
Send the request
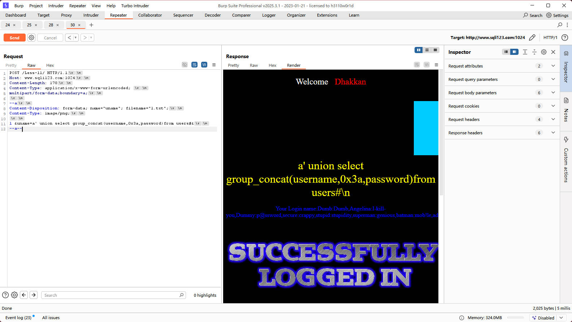(x=14, y=38)
